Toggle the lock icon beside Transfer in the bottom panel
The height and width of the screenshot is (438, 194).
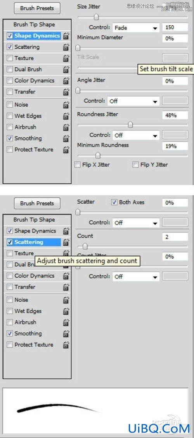tap(66, 287)
